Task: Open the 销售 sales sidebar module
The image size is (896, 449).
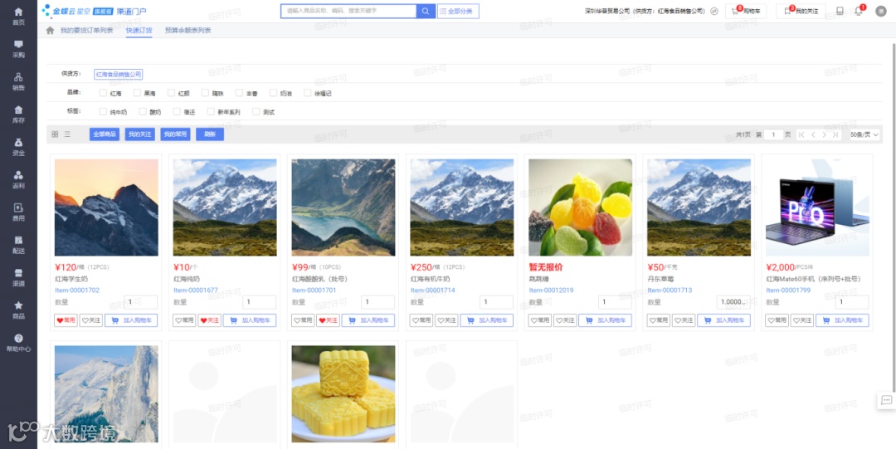Action: tap(18, 82)
